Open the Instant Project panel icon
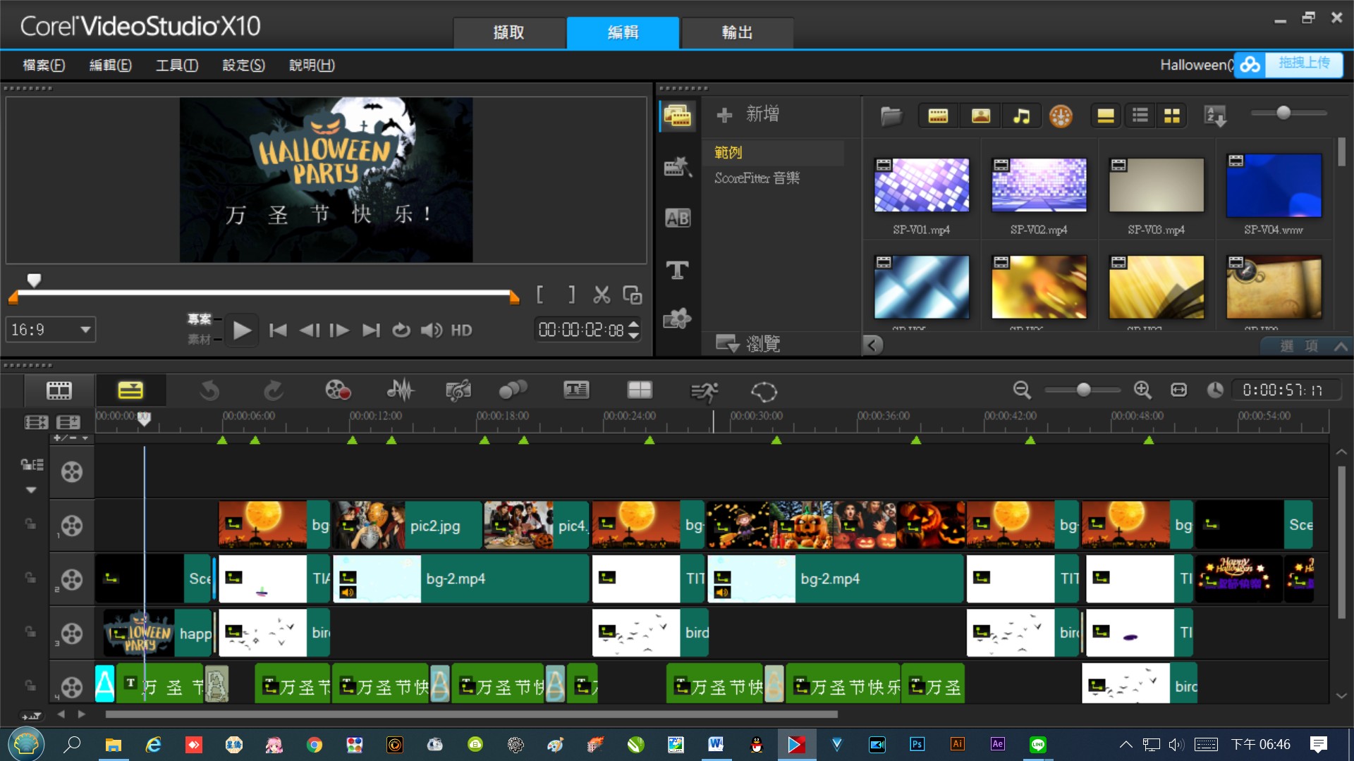 coord(678,167)
